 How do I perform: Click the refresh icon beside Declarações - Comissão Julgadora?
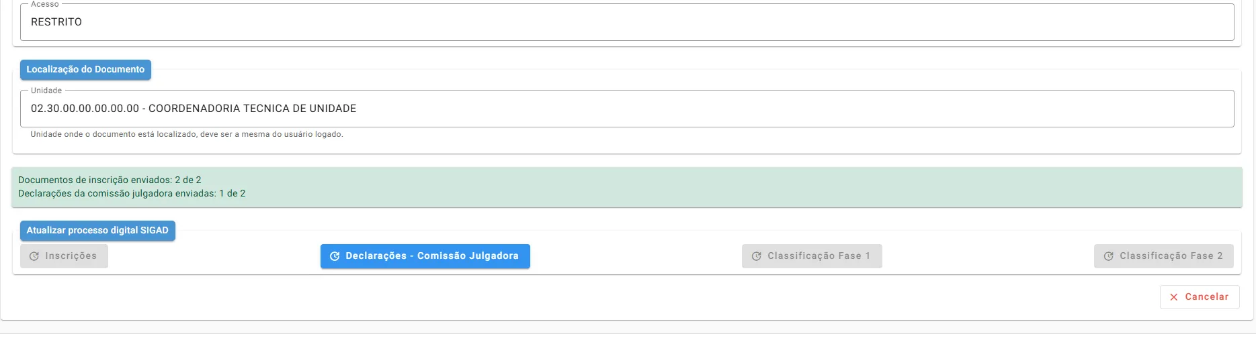point(335,256)
